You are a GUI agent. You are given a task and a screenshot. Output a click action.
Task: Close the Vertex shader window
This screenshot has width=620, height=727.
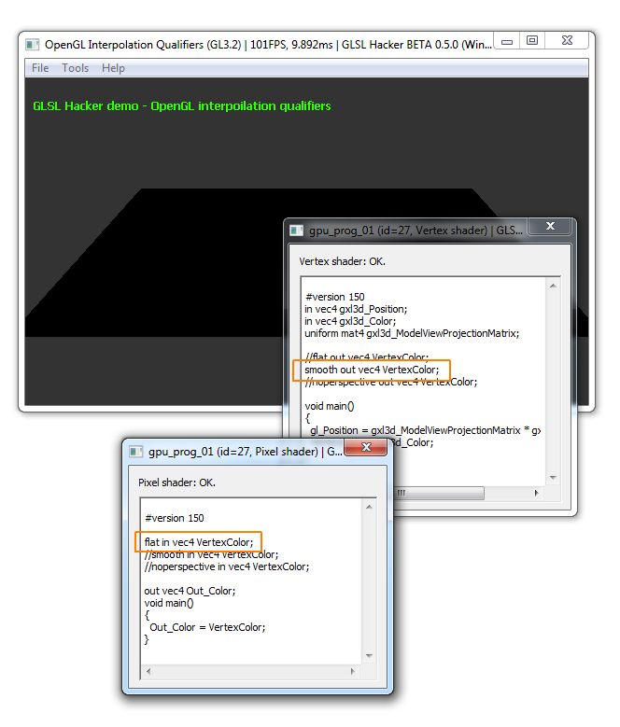pyautogui.click(x=551, y=229)
